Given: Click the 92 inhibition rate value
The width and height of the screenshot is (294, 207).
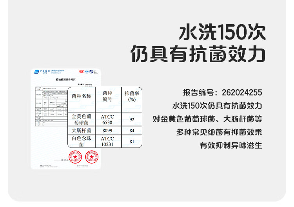Looking at the screenshot, I should coord(132,119).
